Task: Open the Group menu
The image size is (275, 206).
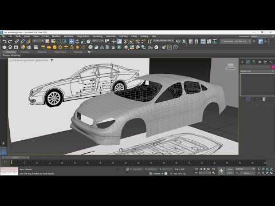Action: 27,36
